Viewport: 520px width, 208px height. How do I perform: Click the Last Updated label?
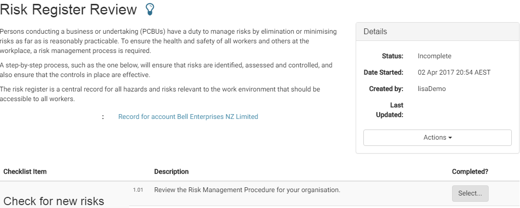click(390, 110)
